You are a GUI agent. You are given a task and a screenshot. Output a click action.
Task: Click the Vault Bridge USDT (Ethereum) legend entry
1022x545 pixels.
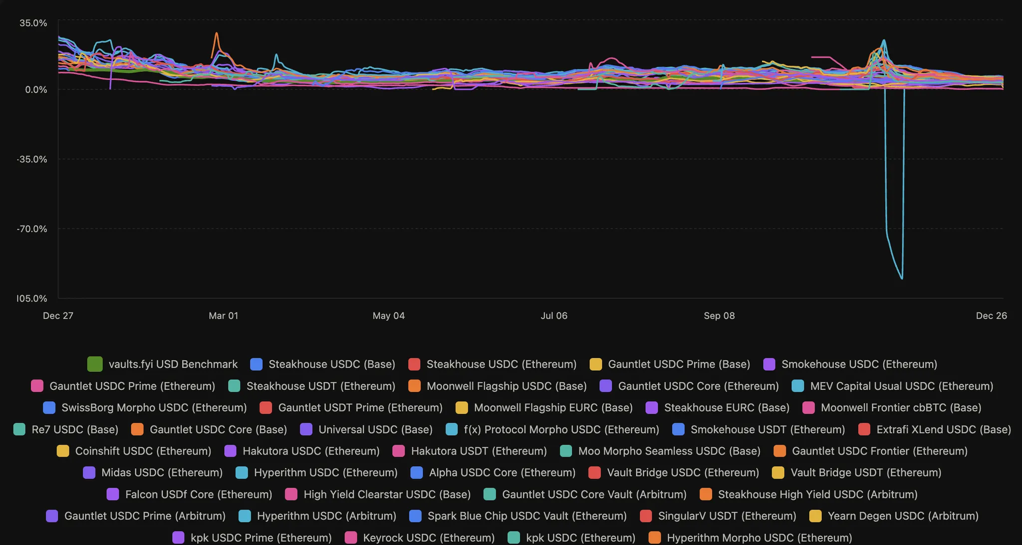[865, 473]
